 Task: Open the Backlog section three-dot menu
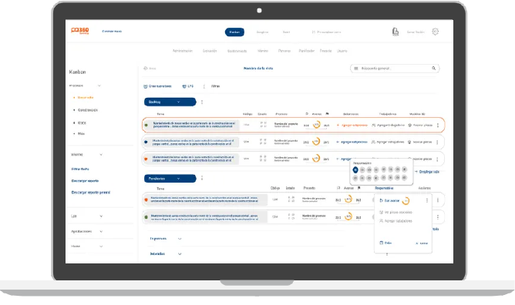(202, 102)
